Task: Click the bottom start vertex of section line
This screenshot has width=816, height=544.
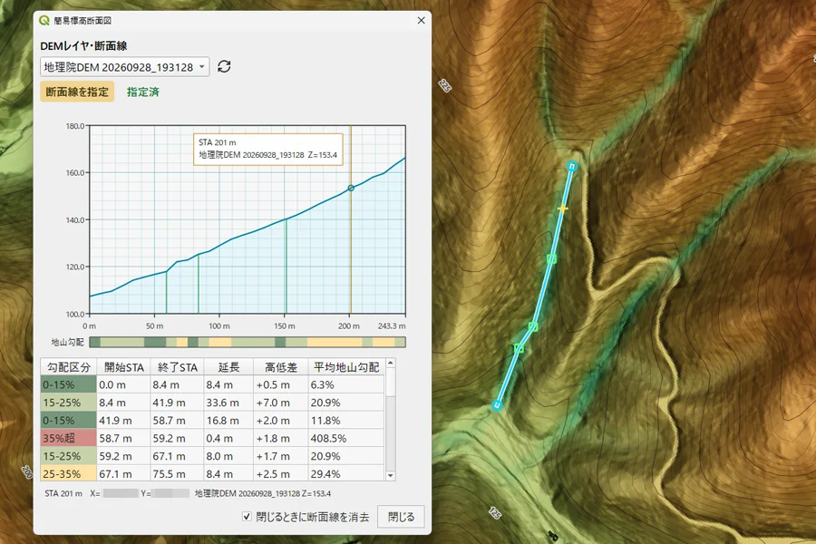Action: click(x=497, y=405)
